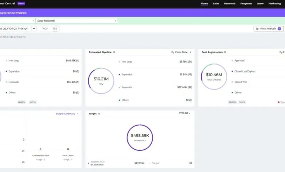Image resolution: width=285 pixels, height=172 pixels.
Task: Click QoQ % tag in the left card
Action: 22,102
